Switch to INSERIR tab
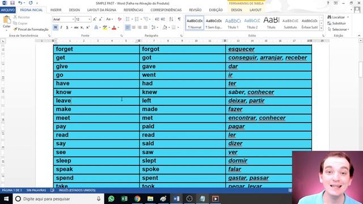This screenshot has height=204, width=363. coord(56,10)
